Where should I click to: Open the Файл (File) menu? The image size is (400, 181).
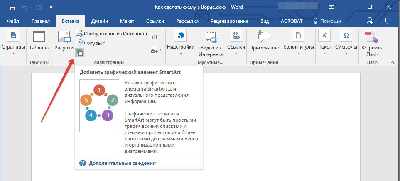point(12,21)
